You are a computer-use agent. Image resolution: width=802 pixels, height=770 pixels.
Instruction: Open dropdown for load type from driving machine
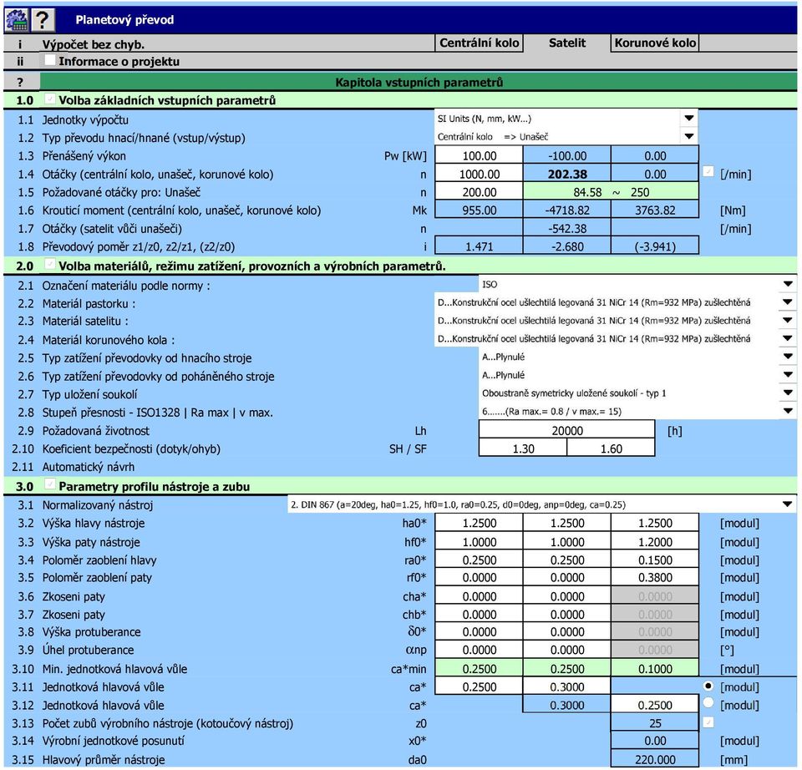[788, 357]
